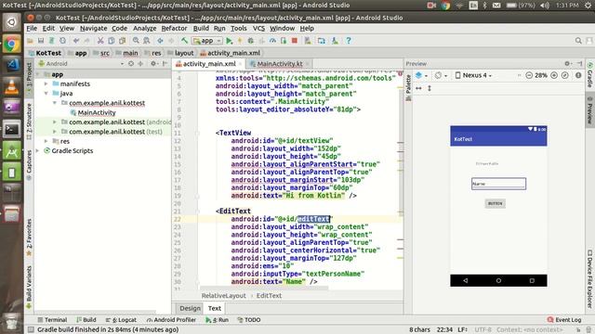Open the design surface layers dropdown
The image size is (595, 334).
(421, 75)
